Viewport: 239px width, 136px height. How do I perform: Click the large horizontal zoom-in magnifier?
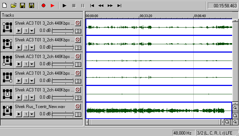227,122
